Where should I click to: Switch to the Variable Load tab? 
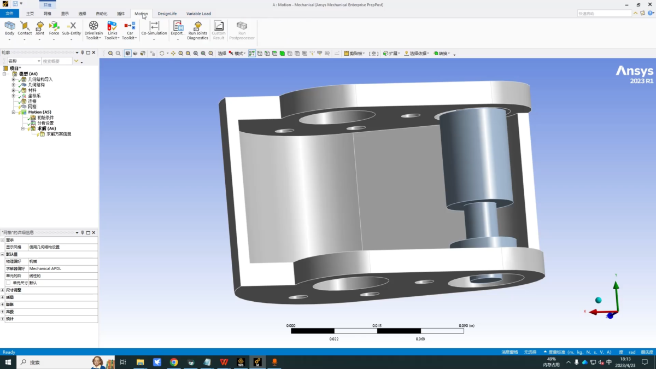[x=198, y=14]
